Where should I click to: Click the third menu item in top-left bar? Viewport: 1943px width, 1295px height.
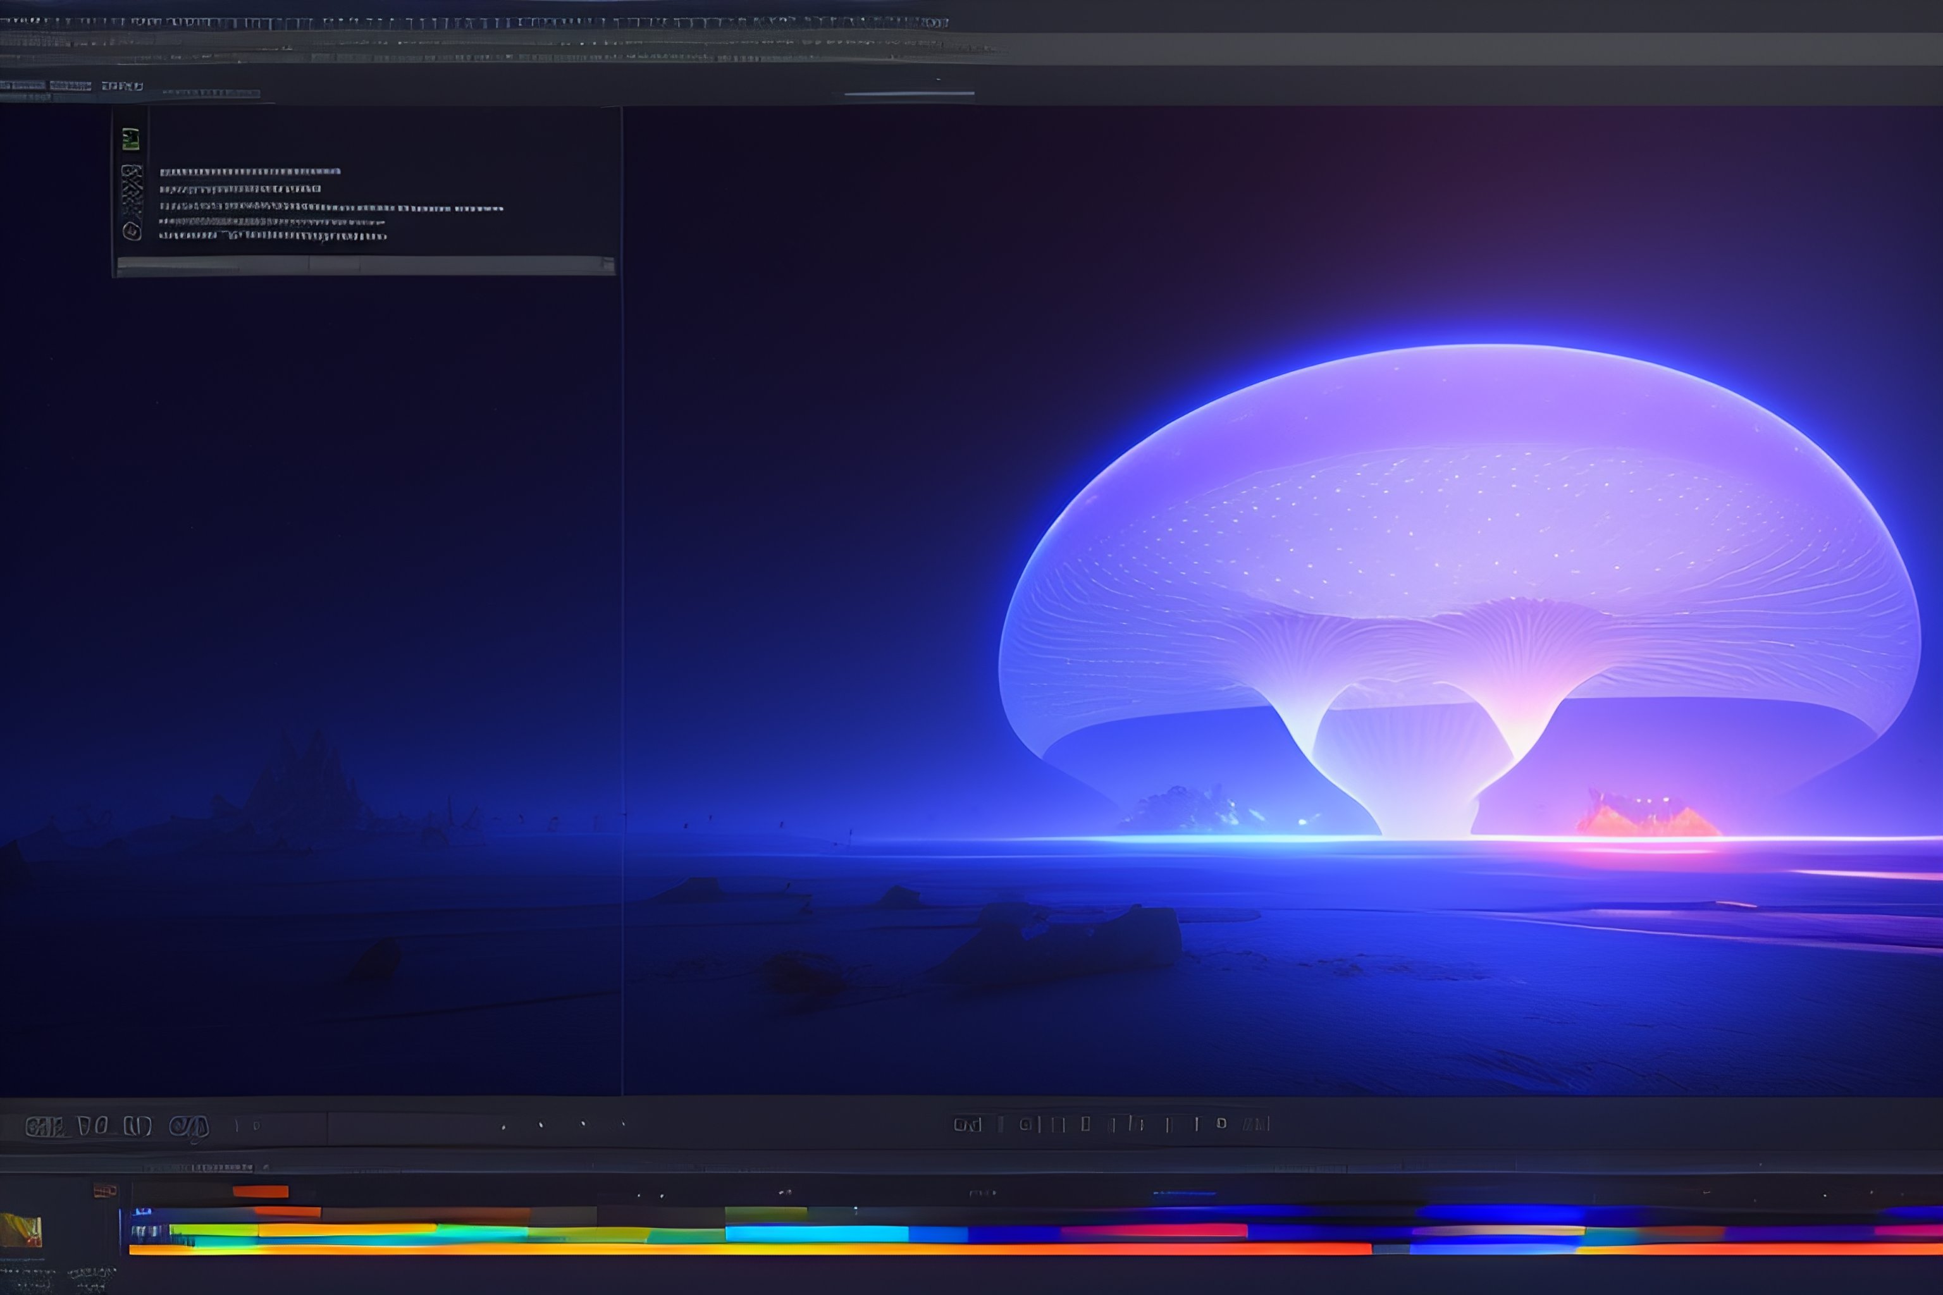[122, 86]
